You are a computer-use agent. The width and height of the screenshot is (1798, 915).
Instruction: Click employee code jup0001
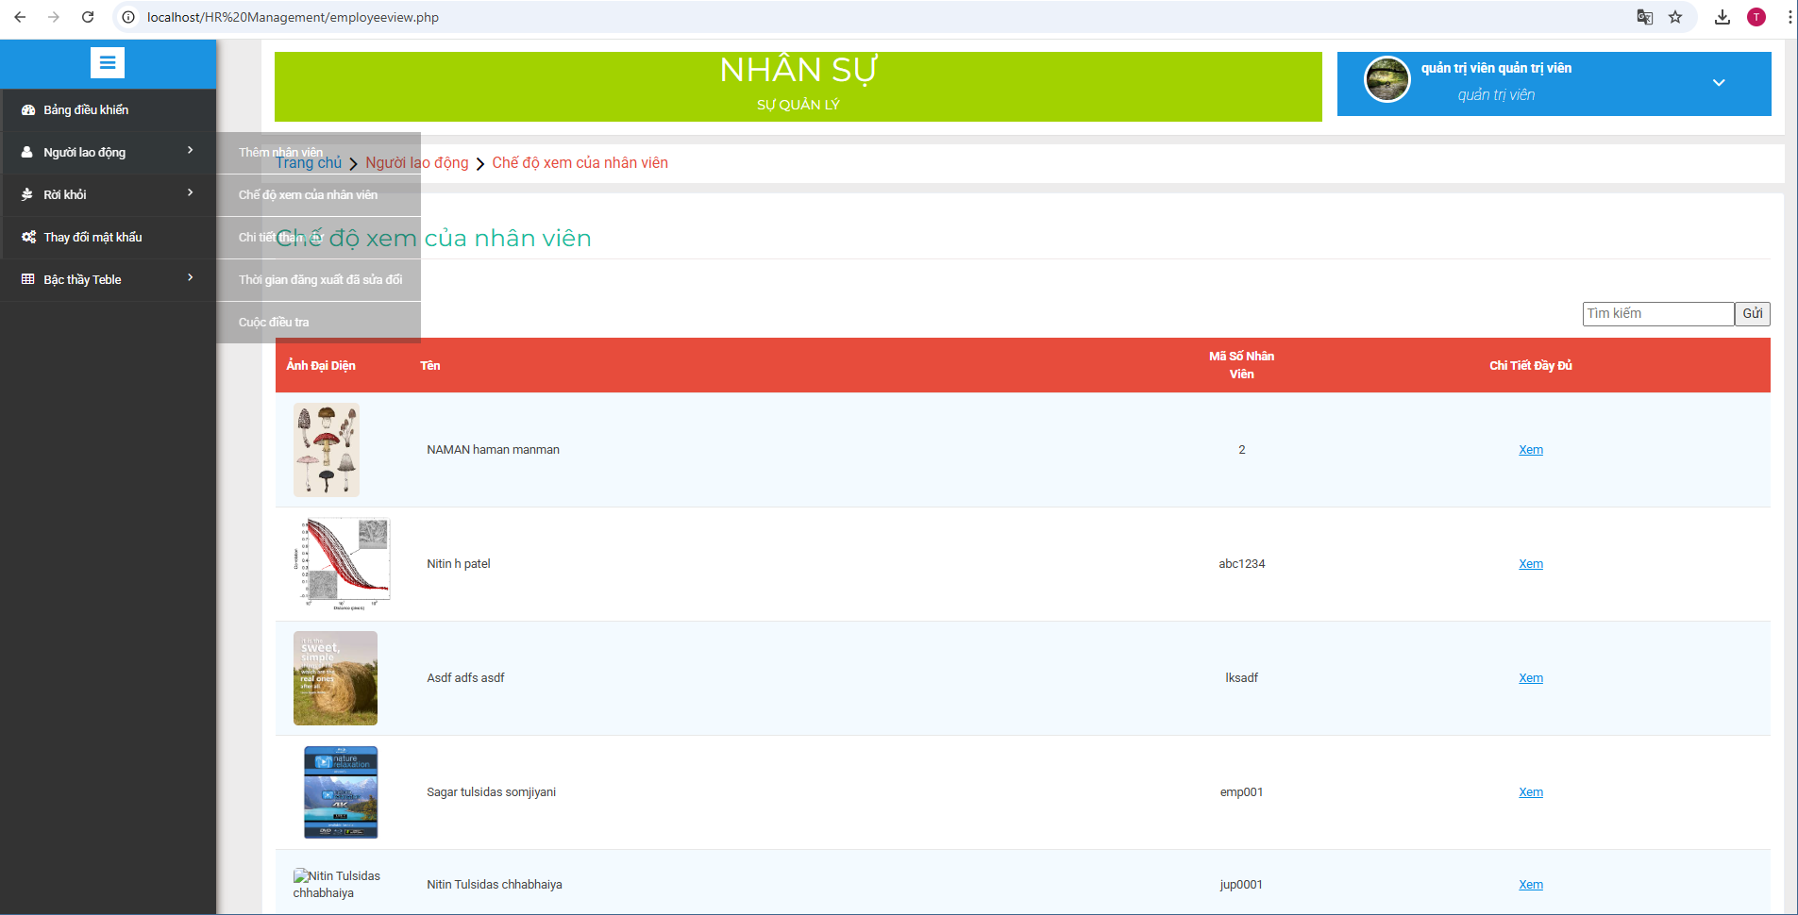1242,885
